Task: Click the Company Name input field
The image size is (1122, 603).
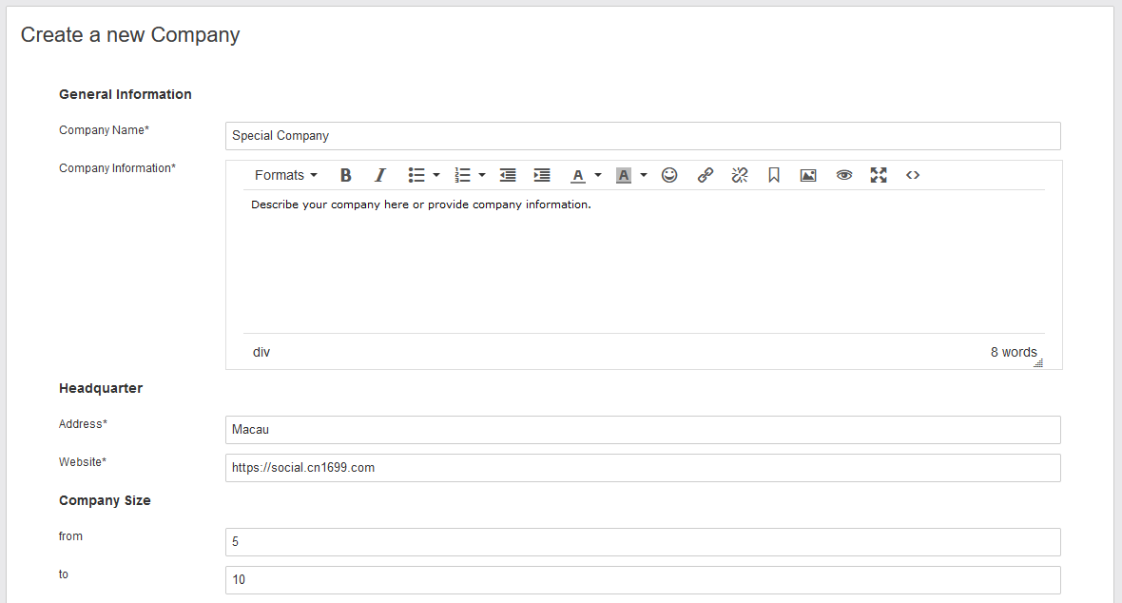Action: tap(643, 136)
